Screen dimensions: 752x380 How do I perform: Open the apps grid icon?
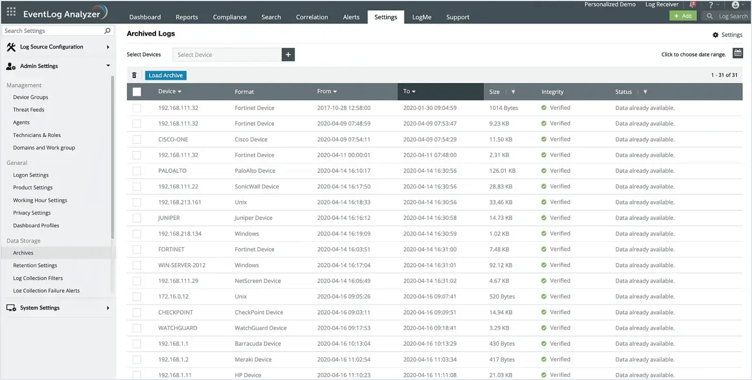[x=11, y=12]
